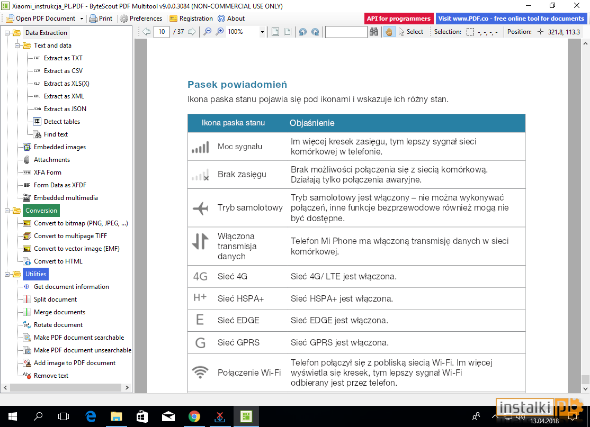Search with the binoculars icon
Screen dimensions: 590x427
click(x=374, y=32)
